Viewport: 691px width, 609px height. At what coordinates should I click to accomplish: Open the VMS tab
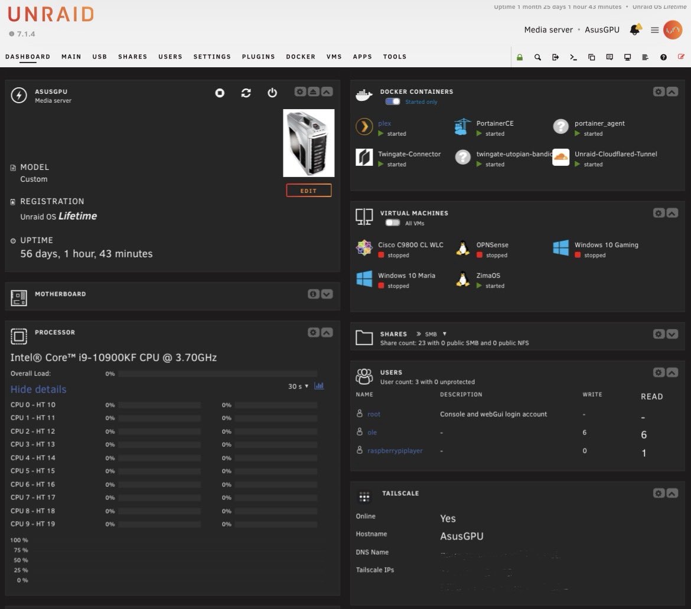pos(334,57)
